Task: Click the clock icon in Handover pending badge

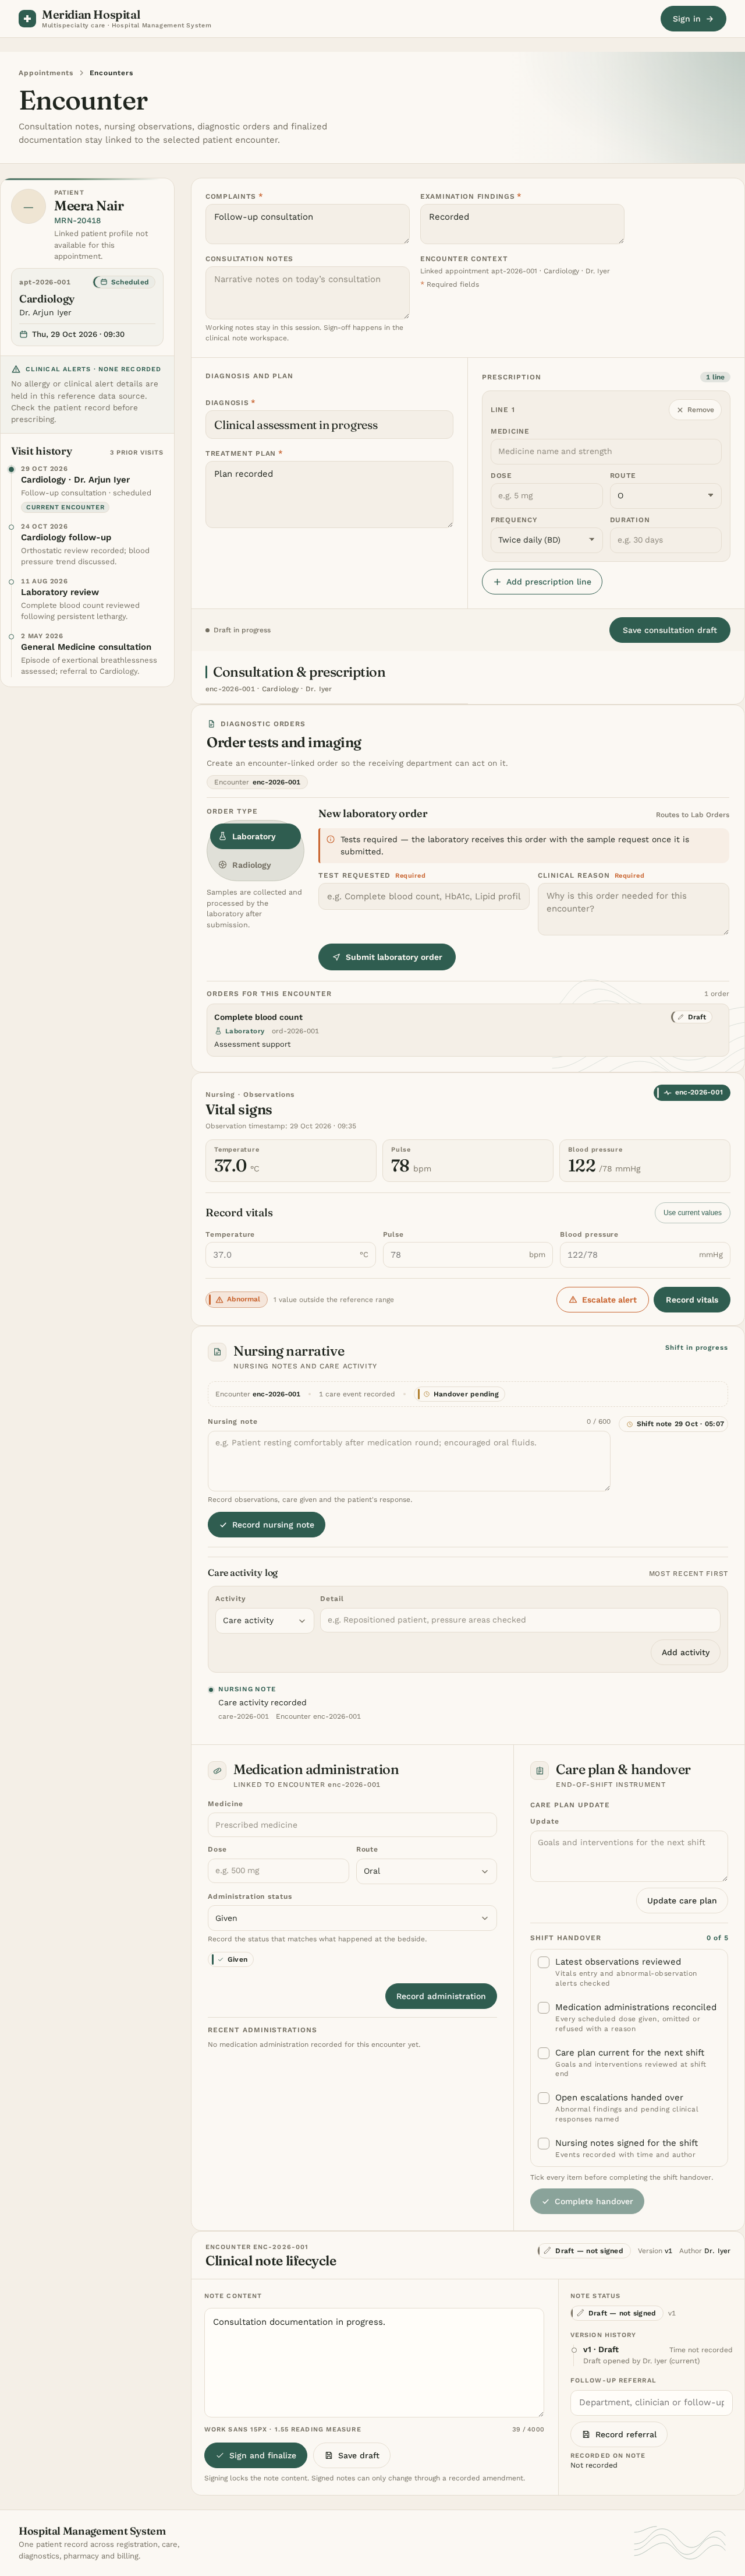Action: click(x=427, y=1394)
